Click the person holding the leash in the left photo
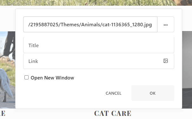The width and height of the screenshot is (192, 119). pyautogui.click(x=10, y=45)
